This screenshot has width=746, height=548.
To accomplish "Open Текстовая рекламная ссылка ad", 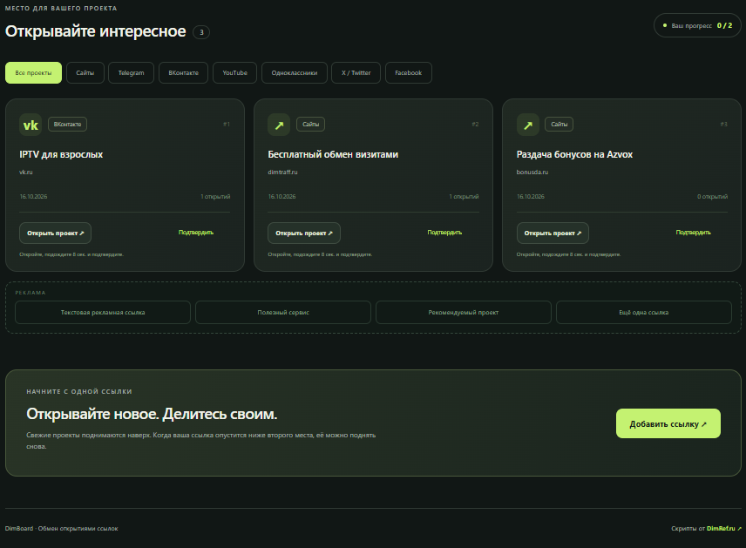I will 103,313.
